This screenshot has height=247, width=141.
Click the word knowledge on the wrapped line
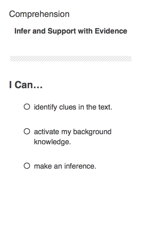pyautogui.click(x=52, y=142)
